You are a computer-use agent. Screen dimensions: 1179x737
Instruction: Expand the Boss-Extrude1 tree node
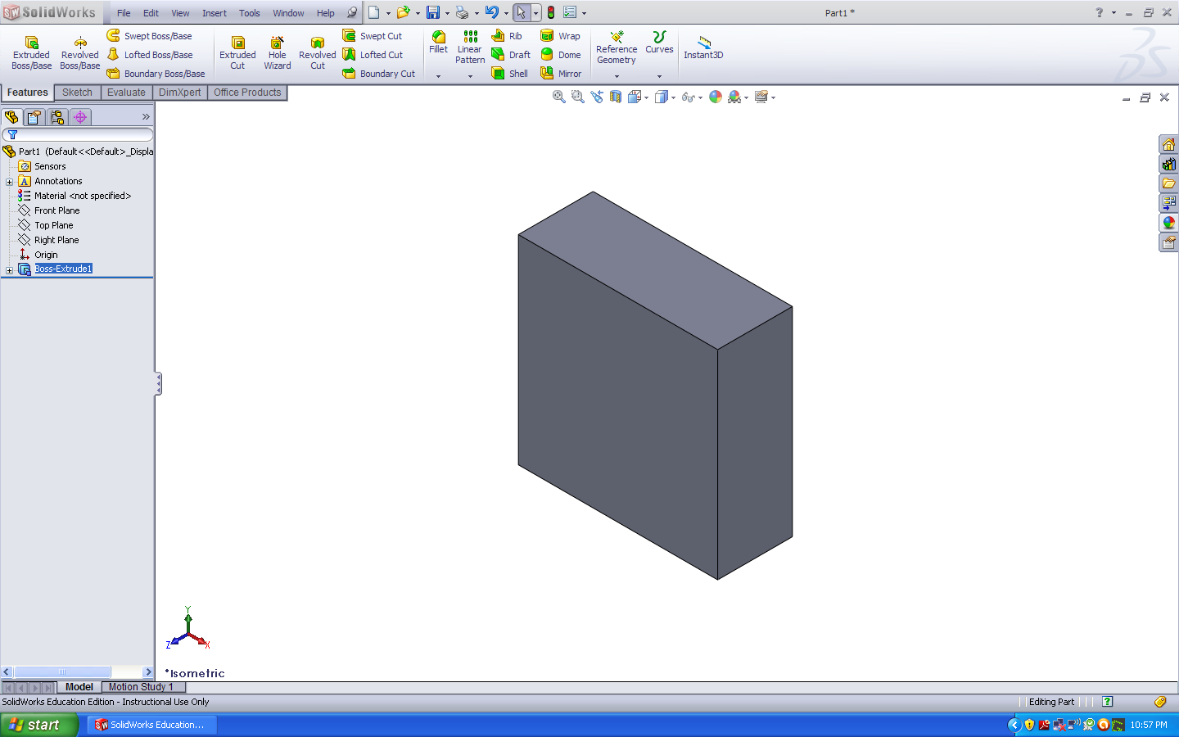pos(9,270)
